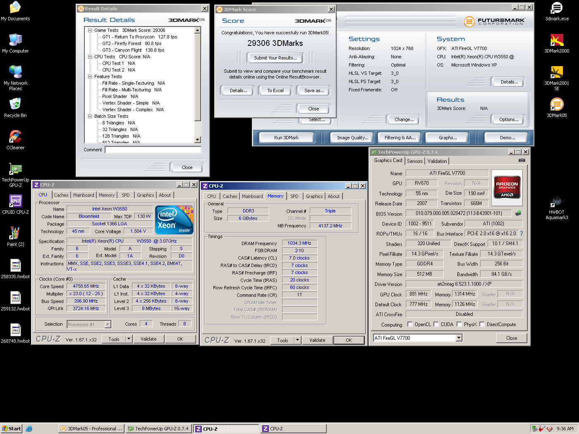Open About tab in CPU-Z CPU window
The image size is (579, 434).
tap(165, 195)
